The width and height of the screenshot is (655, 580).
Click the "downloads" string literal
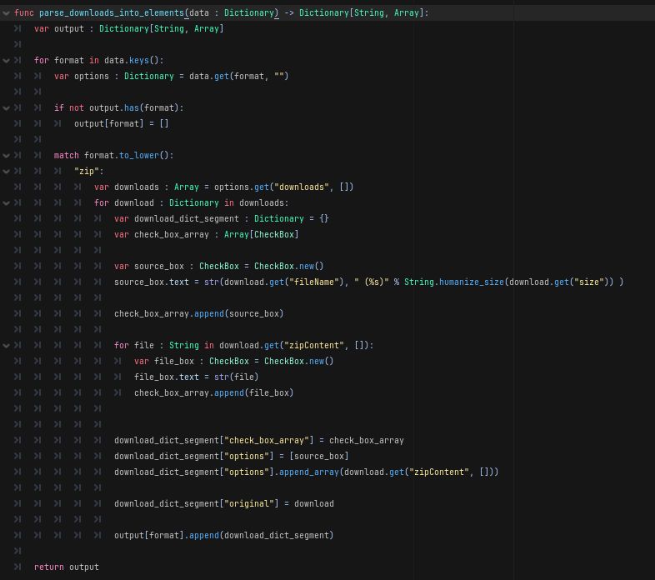[302, 187]
